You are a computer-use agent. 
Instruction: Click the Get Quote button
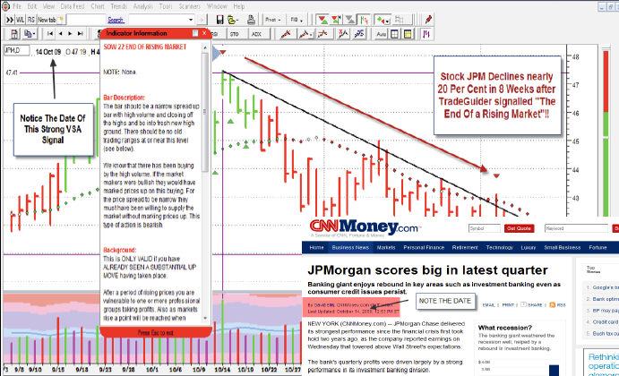519,228
